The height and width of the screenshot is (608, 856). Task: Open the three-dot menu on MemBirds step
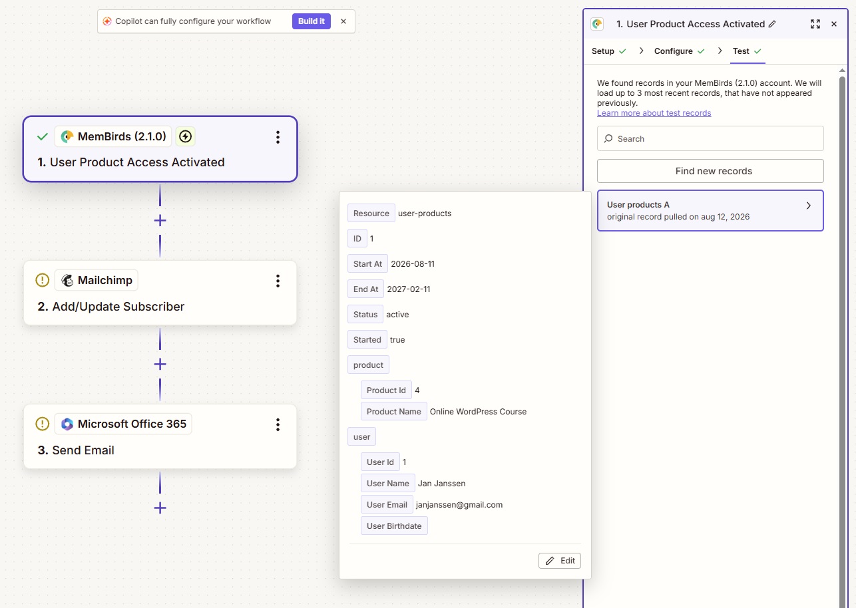pyautogui.click(x=278, y=137)
